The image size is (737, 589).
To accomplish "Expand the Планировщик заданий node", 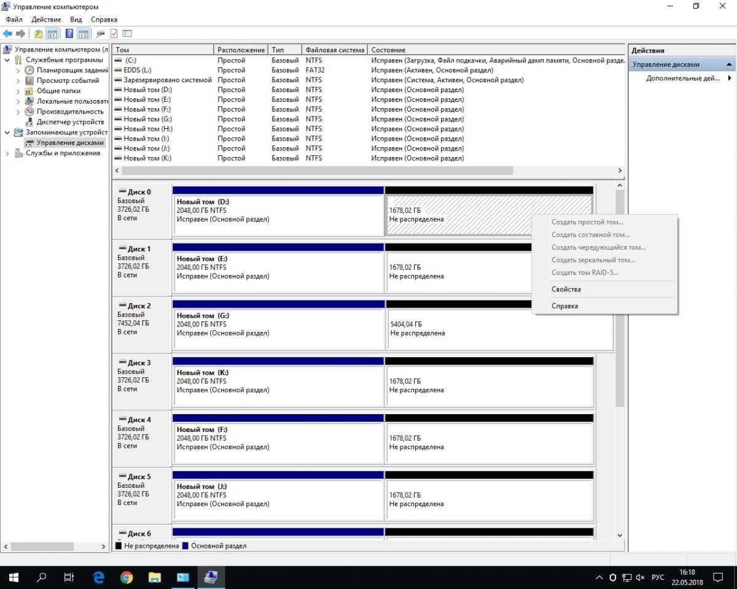I will pos(18,71).
